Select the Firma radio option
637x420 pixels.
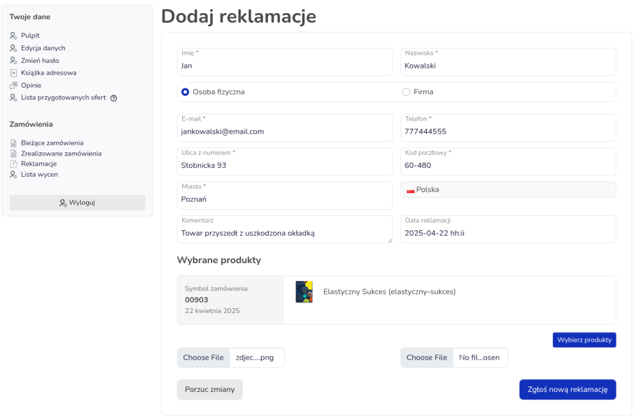(x=406, y=92)
